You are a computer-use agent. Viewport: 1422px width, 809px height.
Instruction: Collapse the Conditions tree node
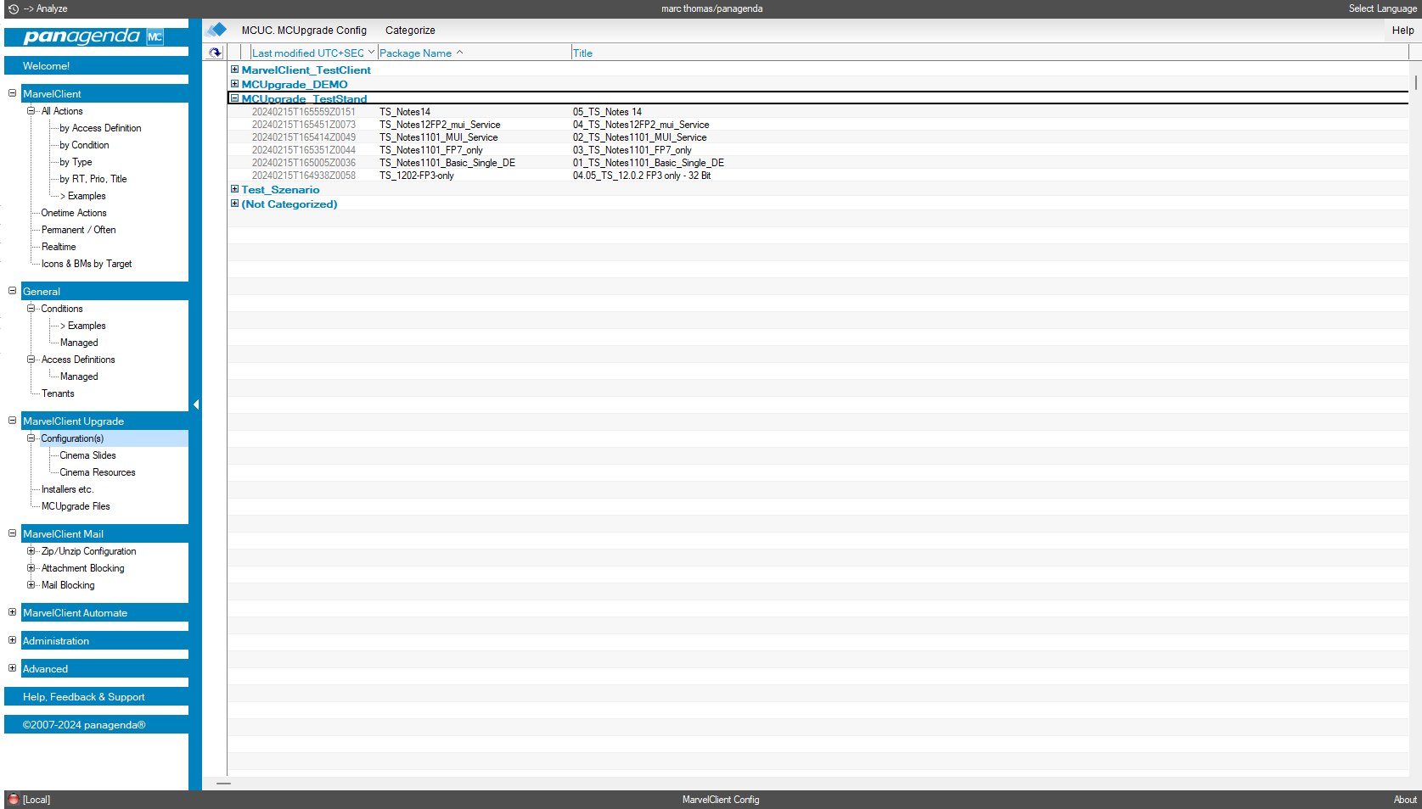click(31, 309)
